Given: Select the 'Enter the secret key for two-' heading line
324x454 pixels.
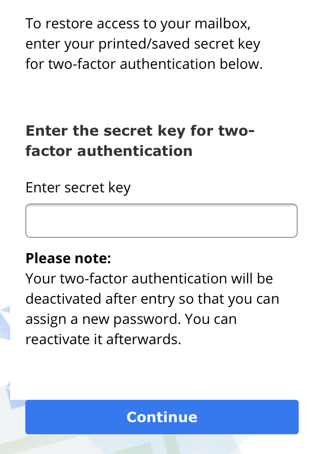Looking at the screenshot, I should coord(140,131).
